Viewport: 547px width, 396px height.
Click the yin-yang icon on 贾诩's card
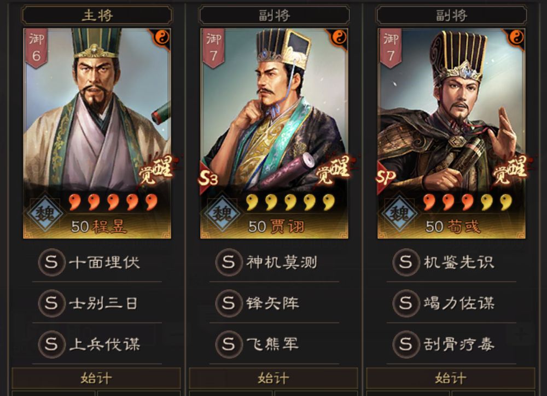click(x=339, y=37)
